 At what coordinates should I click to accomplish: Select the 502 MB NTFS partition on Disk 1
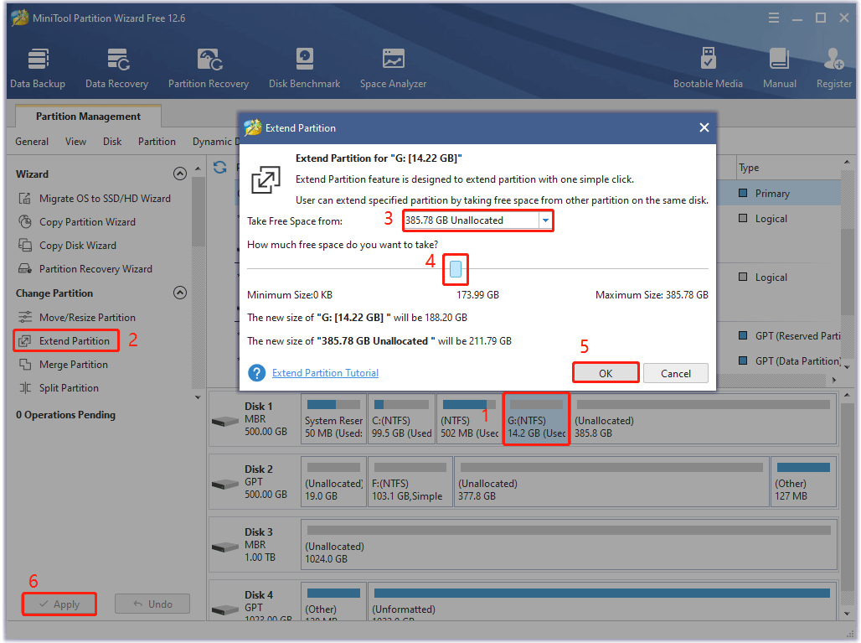(x=470, y=419)
